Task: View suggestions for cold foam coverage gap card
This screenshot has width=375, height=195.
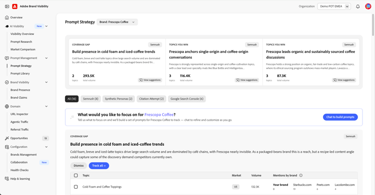Action: coord(150,80)
